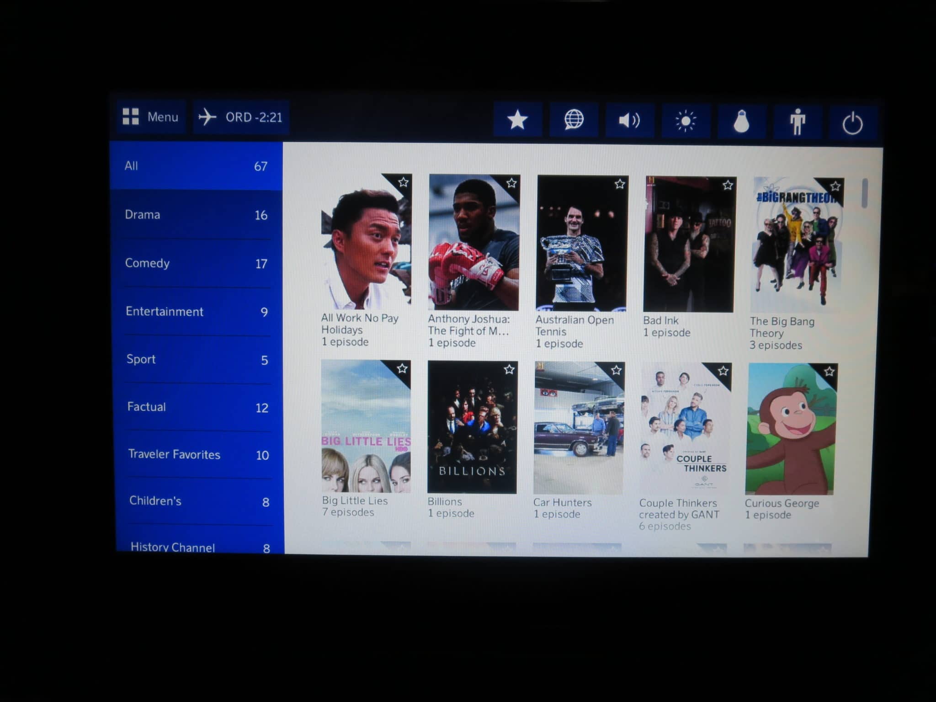Viewport: 936px width, 702px height.
Task: Favorite Curious George star
Action: point(829,372)
